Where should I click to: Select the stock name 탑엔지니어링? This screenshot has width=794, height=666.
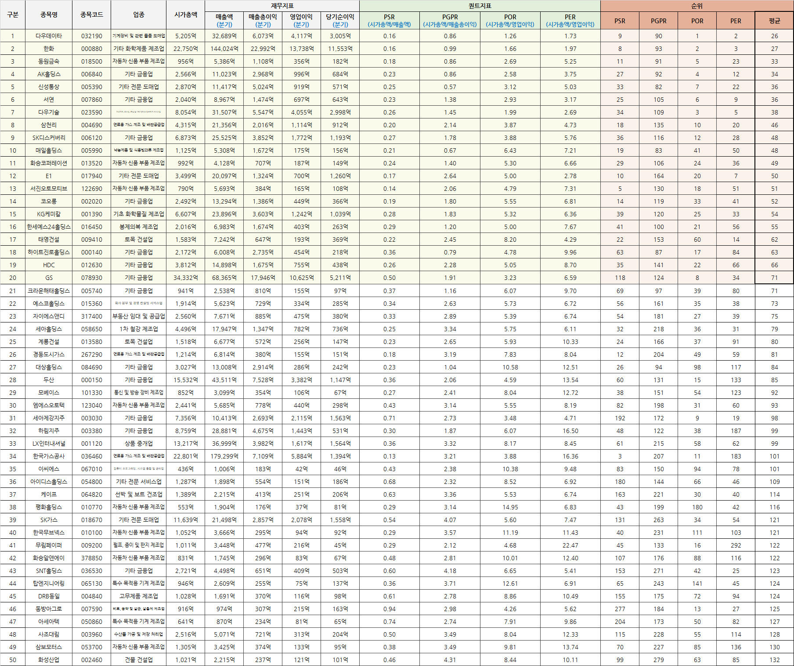click(x=49, y=584)
